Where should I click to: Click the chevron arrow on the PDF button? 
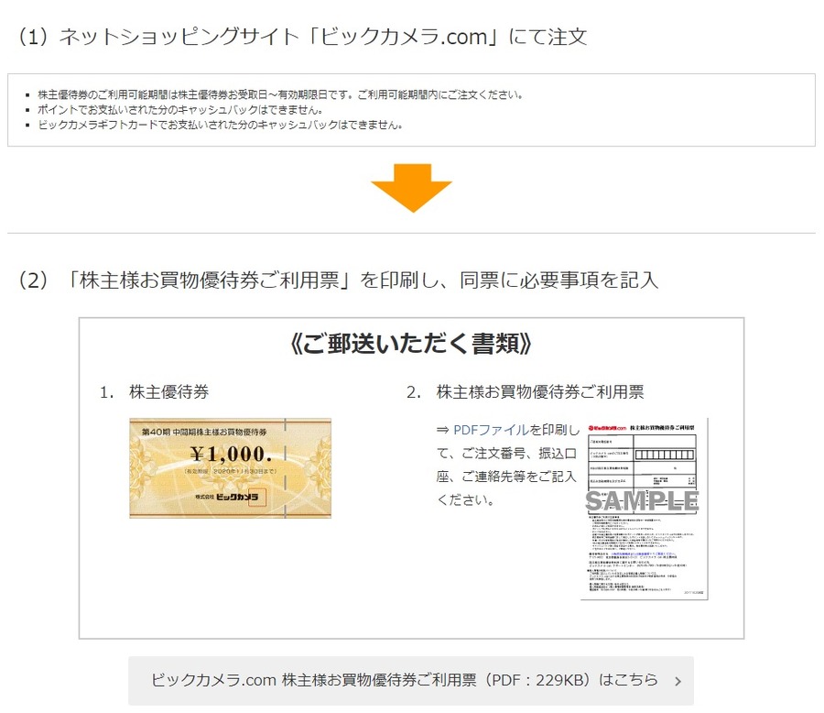[678, 681]
